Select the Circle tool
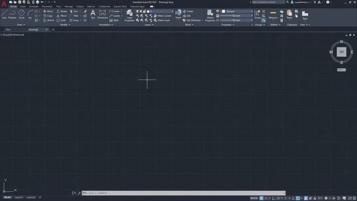357x201 pixels. [21, 15]
